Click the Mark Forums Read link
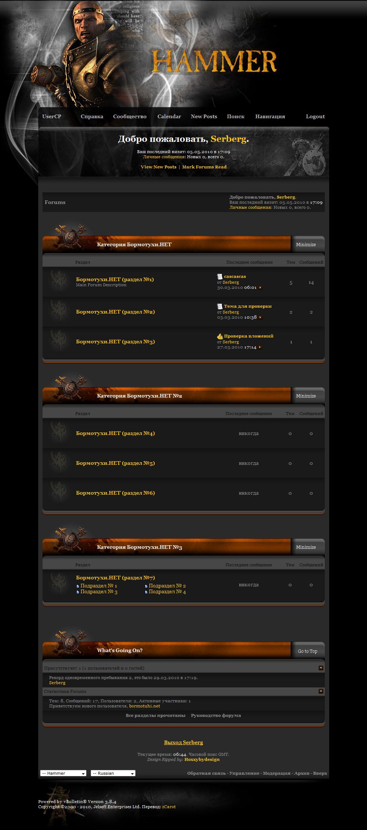Image resolution: width=367 pixels, height=830 pixels. (x=204, y=167)
